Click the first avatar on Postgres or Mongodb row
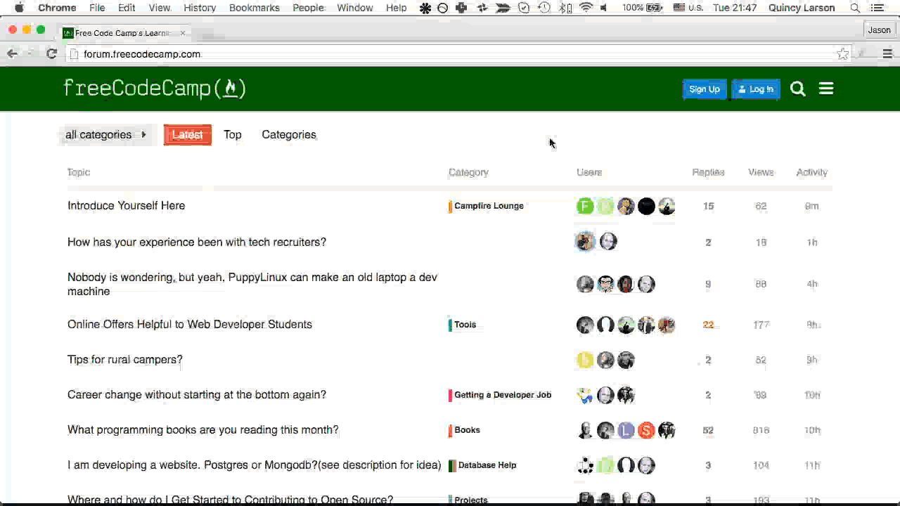The width and height of the screenshot is (900, 506). pyautogui.click(x=585, y=465)
